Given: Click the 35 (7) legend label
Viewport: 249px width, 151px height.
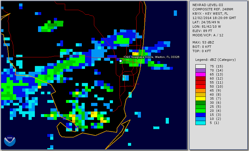Looking at the screenshot, I should point(215,99).
